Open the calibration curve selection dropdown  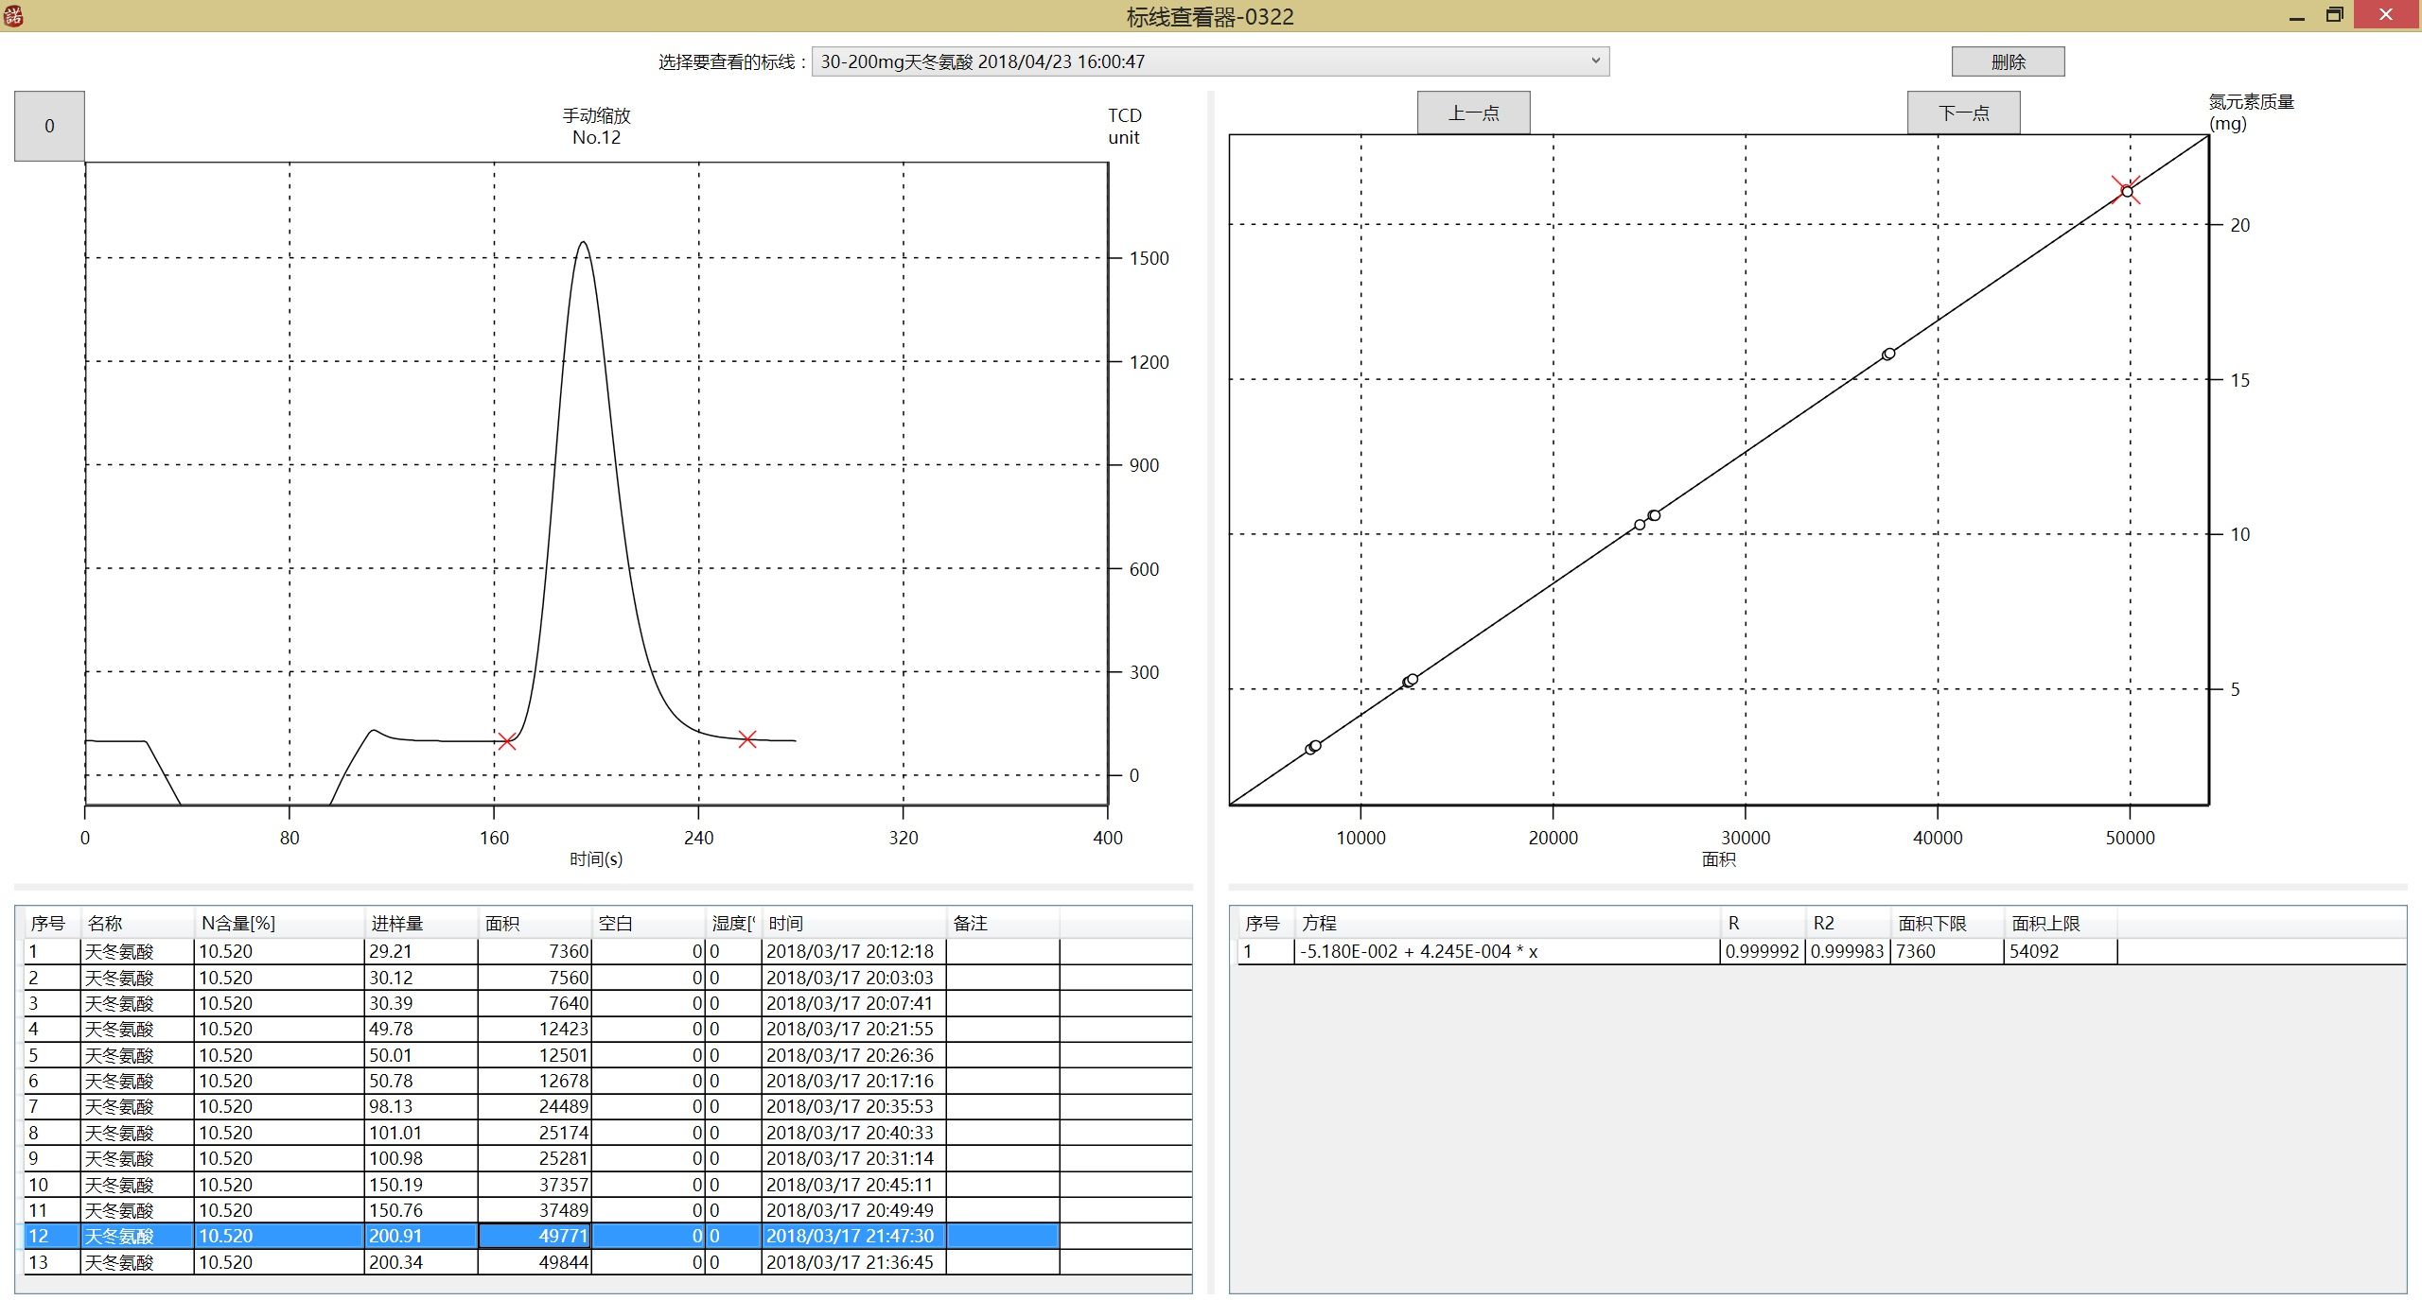pyautogui.click(x=1209, y=61)
